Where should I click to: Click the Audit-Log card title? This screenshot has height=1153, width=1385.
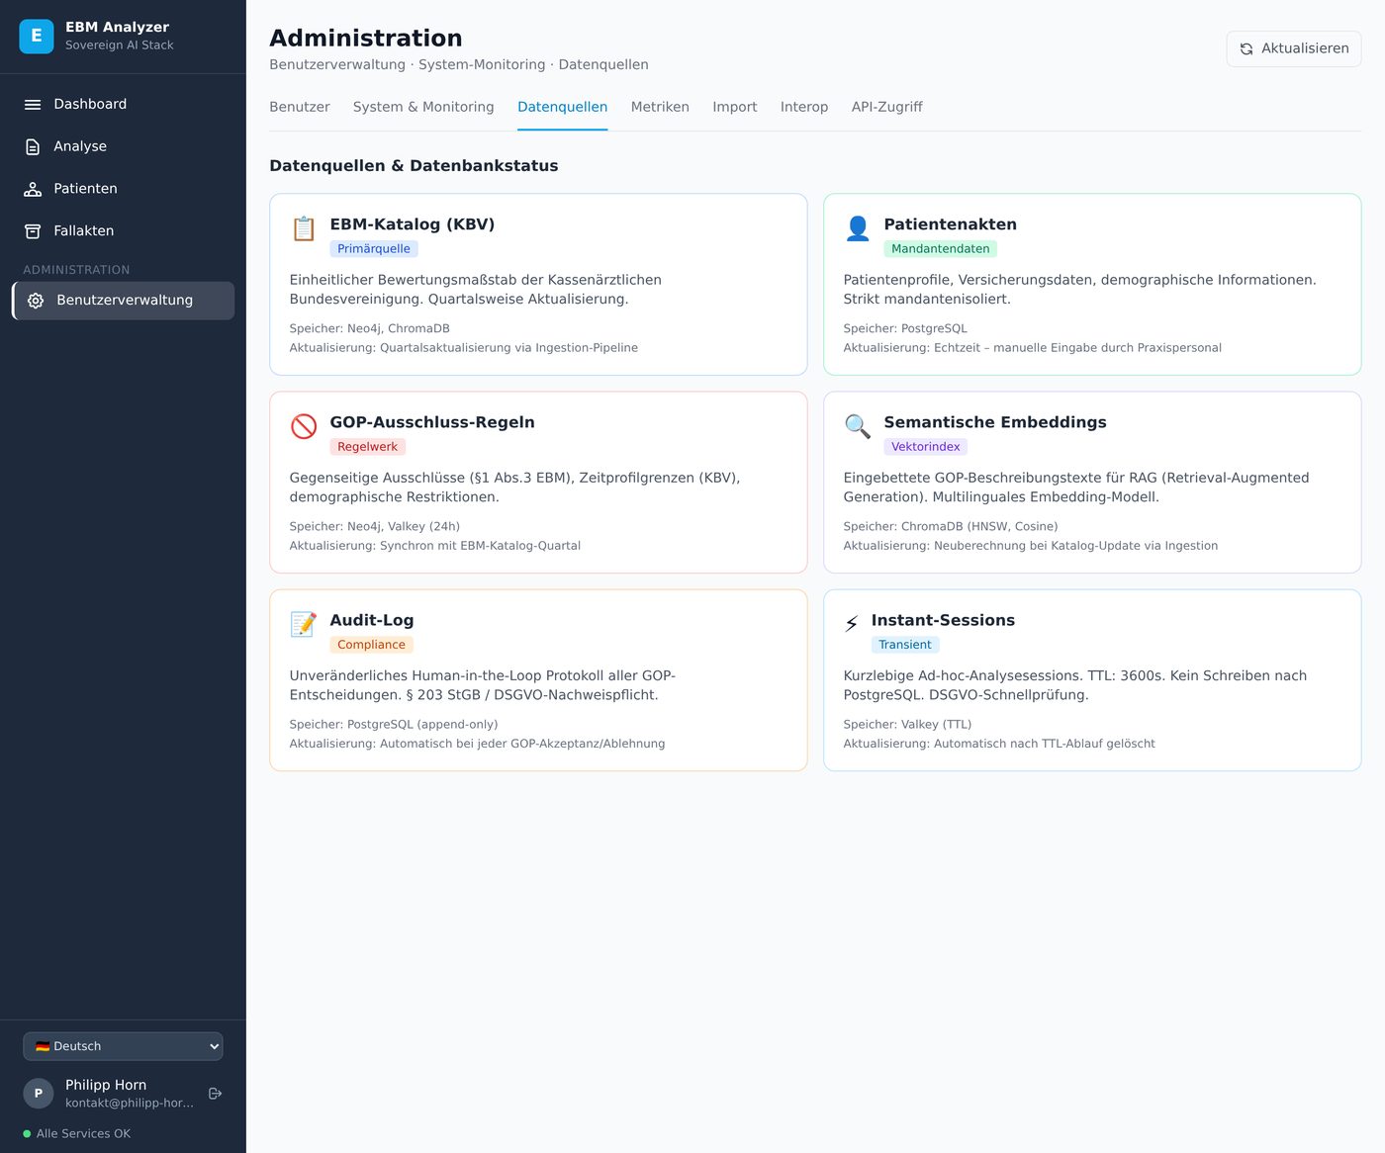point(372,620)
